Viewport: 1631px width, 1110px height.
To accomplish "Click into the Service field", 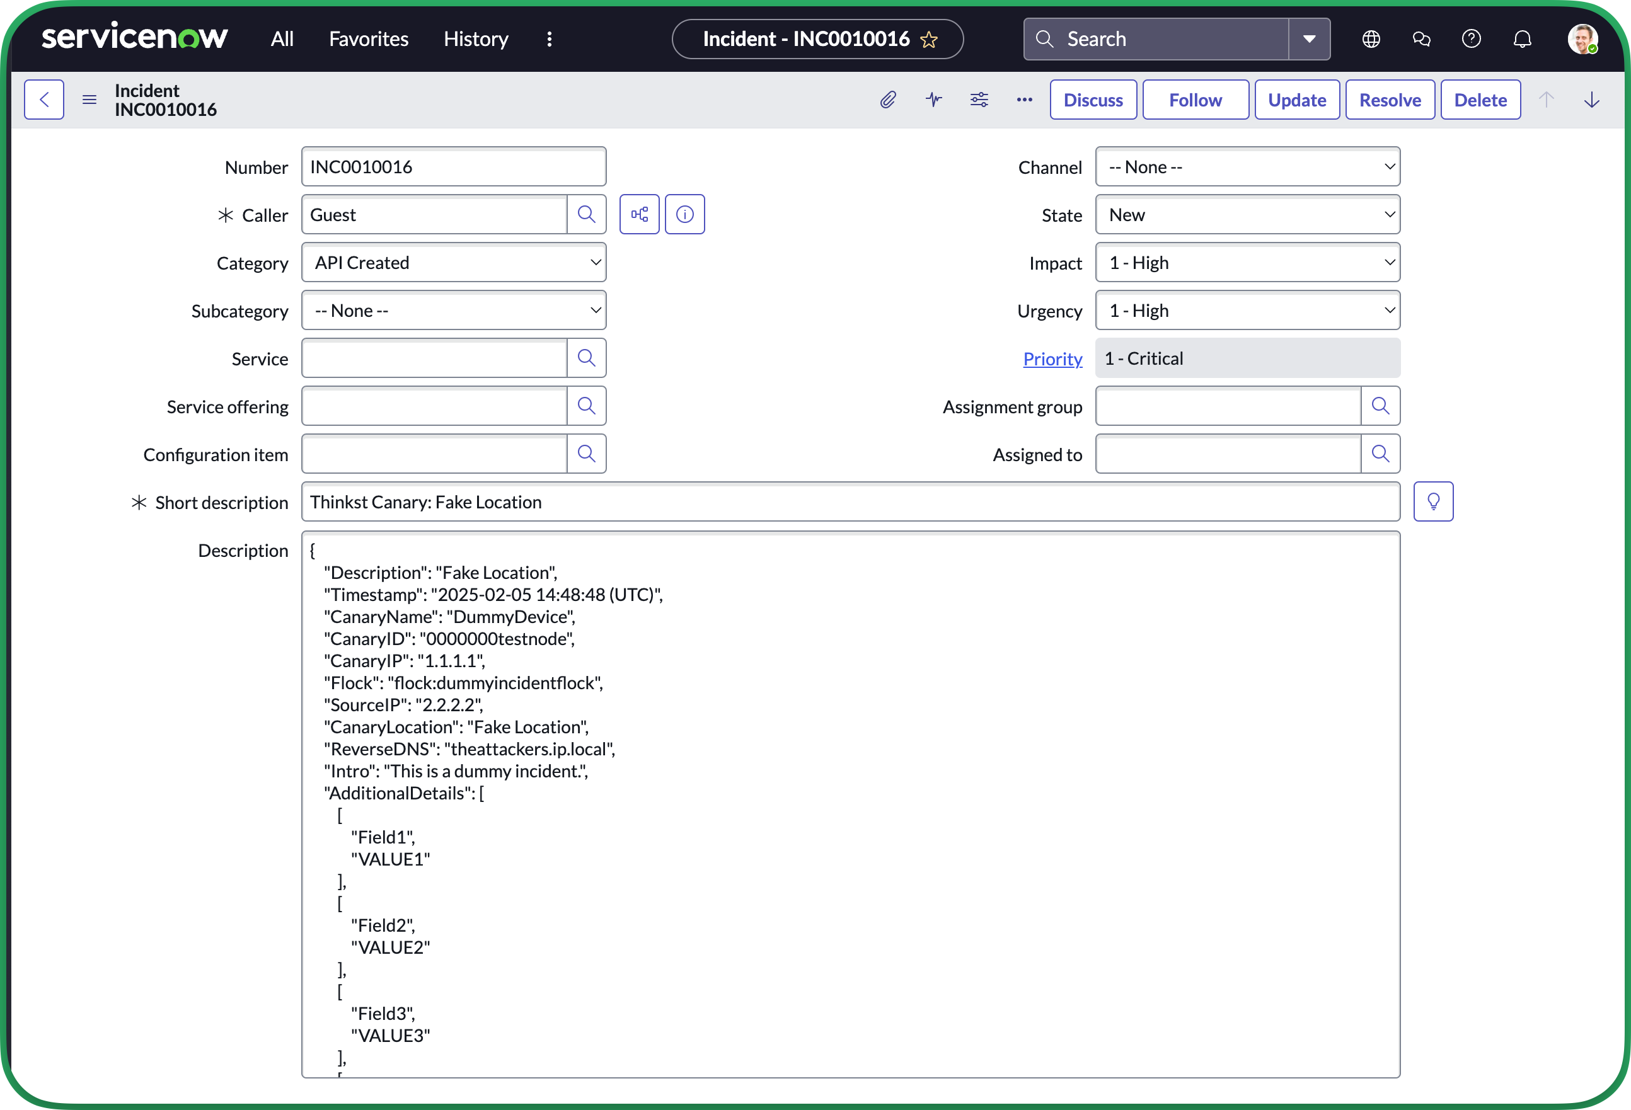I will [434, 358].
